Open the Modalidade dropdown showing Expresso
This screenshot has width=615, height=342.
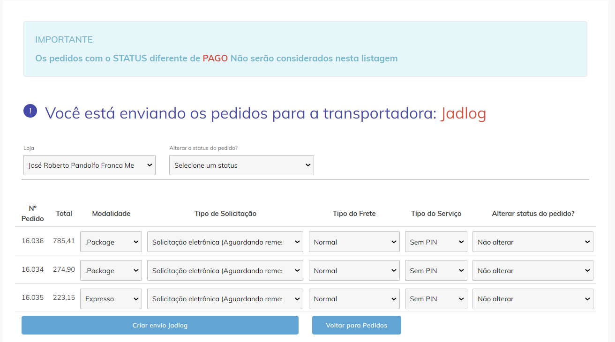point(111,298)
